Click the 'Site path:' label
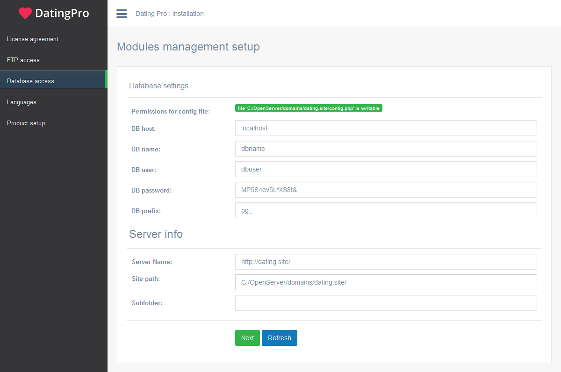Image resolution: width=561 pixels, height=372 pixels. pos(146,279)
